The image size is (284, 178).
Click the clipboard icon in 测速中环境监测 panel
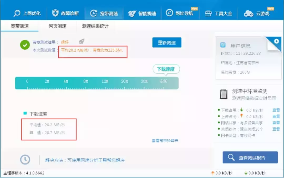tap(224, 94)
